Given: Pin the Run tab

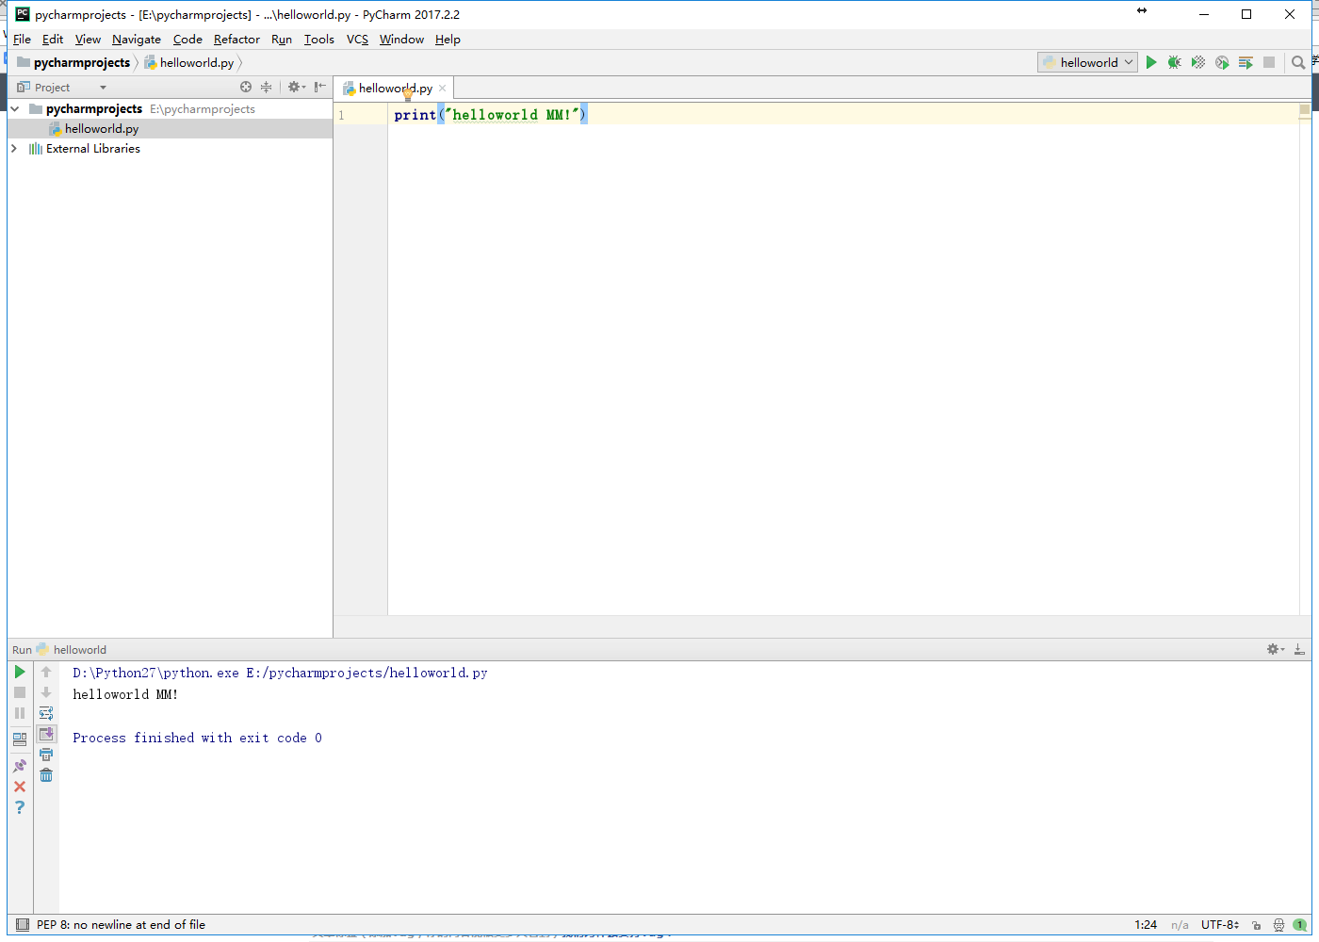Looking at the screenshot, I should pos(20,766).
